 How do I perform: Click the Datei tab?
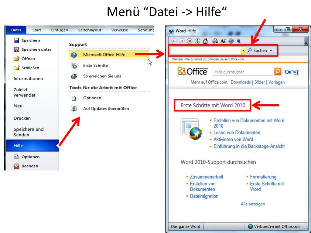pos(16,30)
